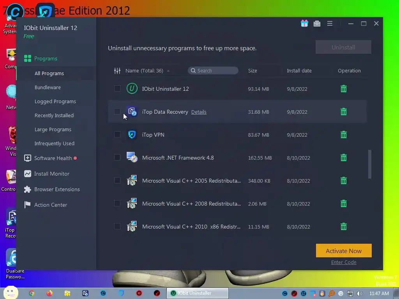Image resolution: width=399 pixels, height=299 pixels.
Task: Check the box for Microsoft .NET Framework 4.8
Action: 117,157
